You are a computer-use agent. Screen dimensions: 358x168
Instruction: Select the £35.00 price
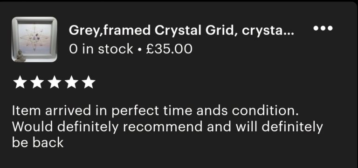pos(169,49)
